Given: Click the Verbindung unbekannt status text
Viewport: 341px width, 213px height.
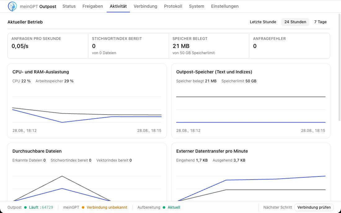Looking at the screenshot, I should click(107, 207).
